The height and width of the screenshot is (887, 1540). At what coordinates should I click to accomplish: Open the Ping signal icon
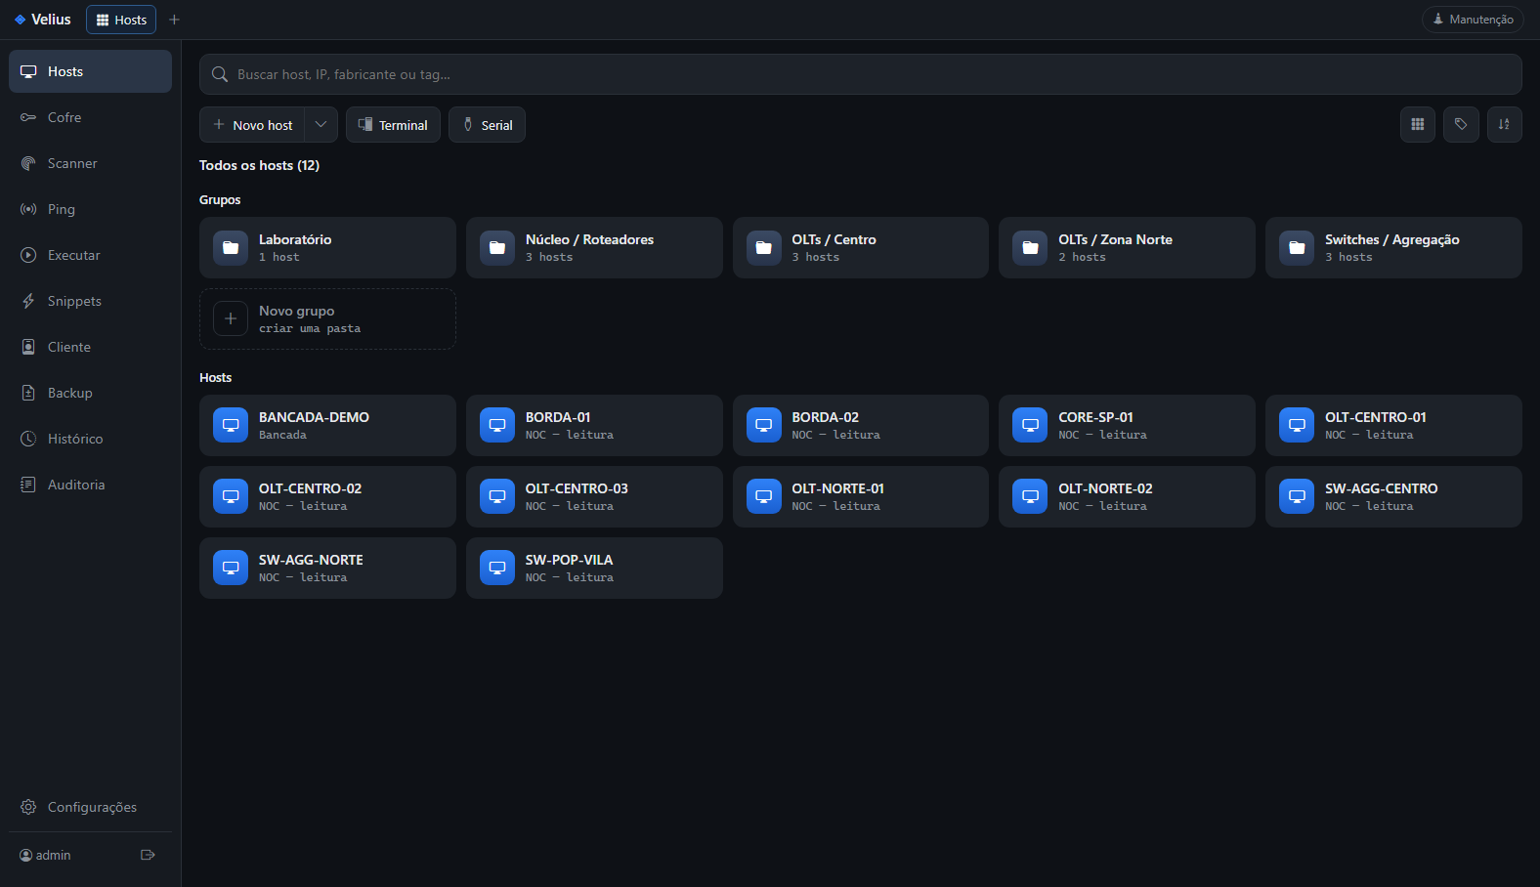click(28, 209)
